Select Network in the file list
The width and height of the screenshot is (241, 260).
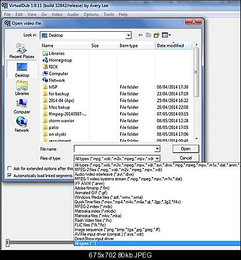(x=54, y=80)
